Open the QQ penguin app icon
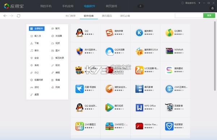 (80, 33)
